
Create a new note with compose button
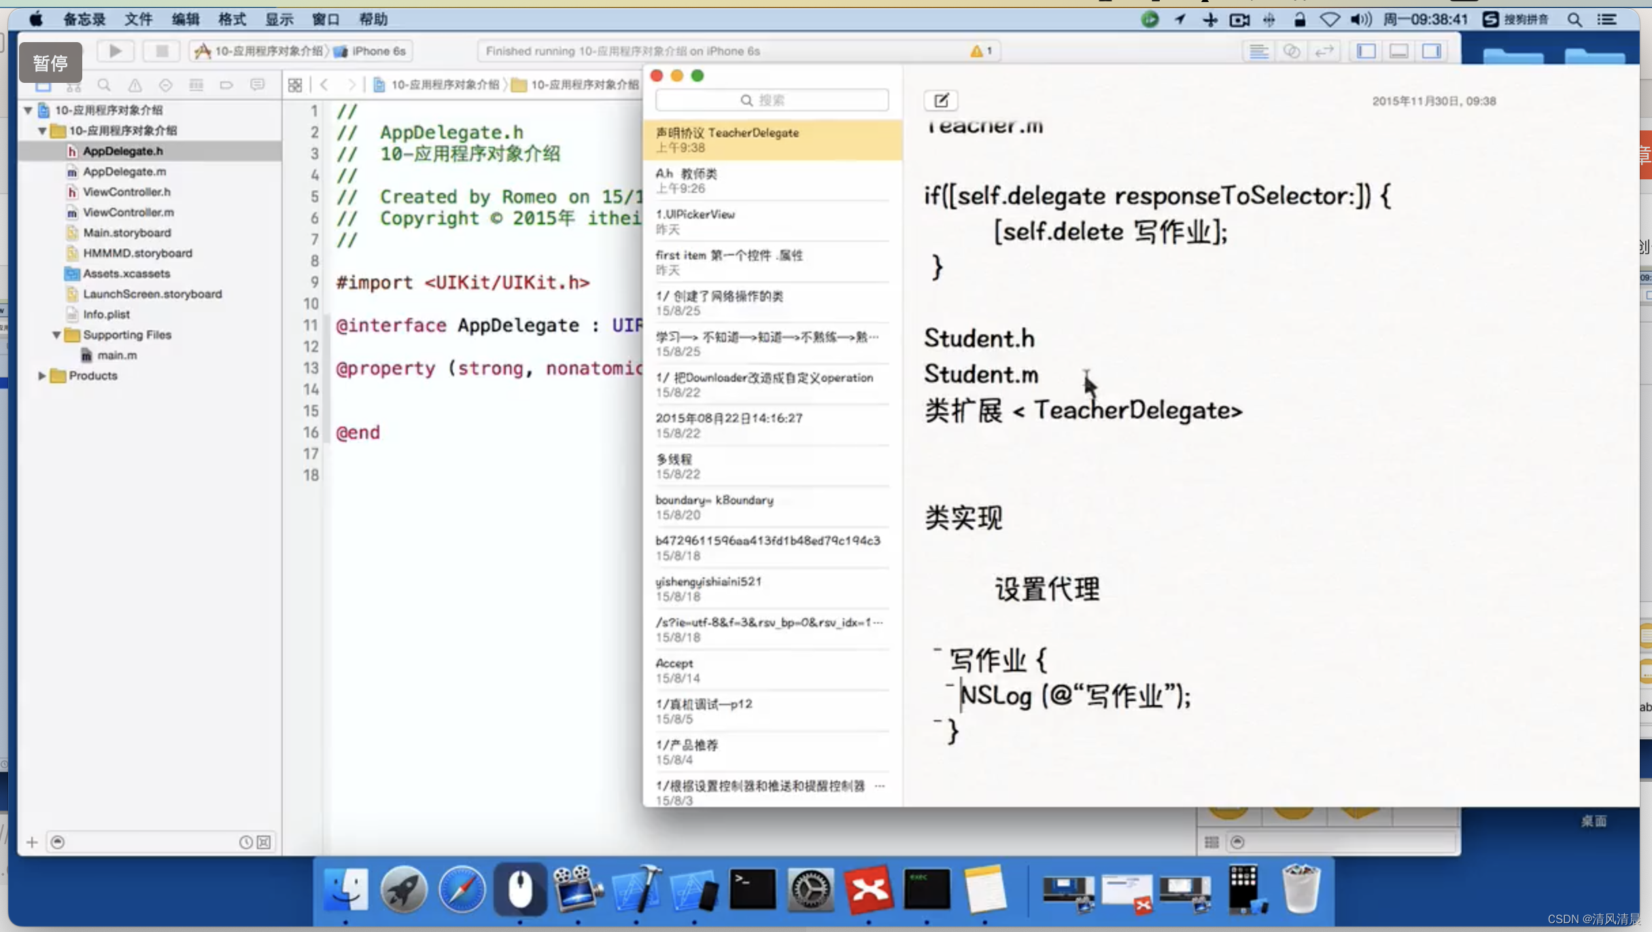point(941,101)
